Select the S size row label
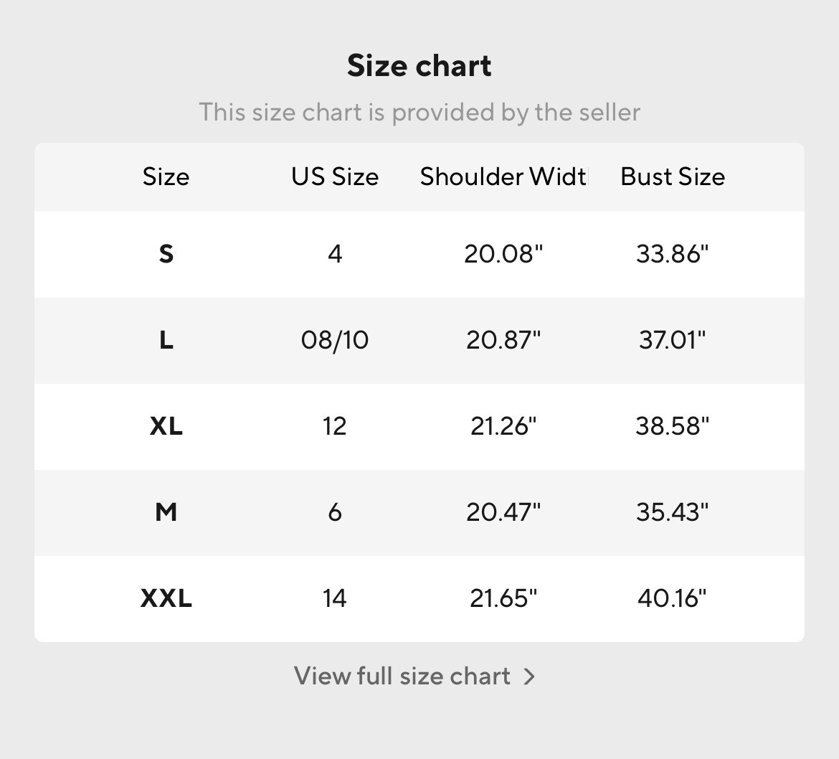Viewport: 839px width, 759px height. (166, 254)
